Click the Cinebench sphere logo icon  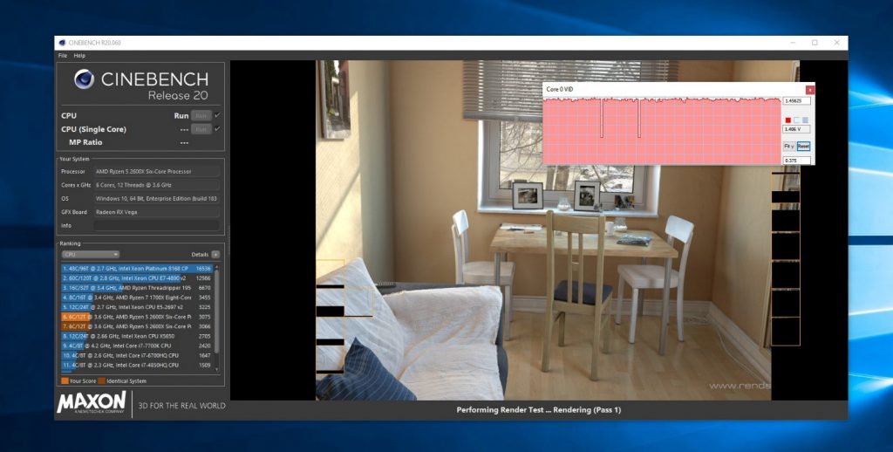click(x=85, y=79)
